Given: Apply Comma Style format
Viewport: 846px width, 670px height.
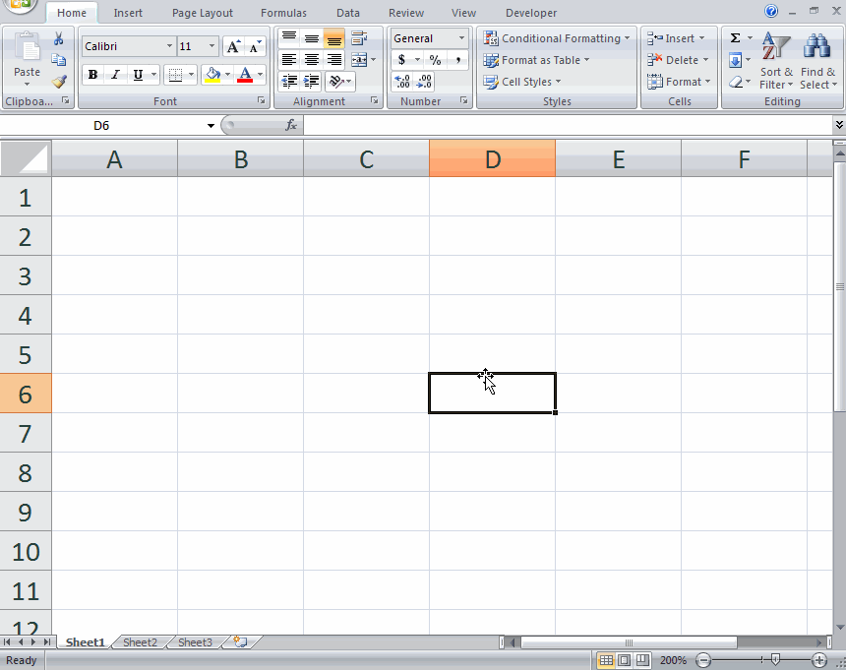Looking at the screenshot, I should pyautogui.click(x=457, y=60).
